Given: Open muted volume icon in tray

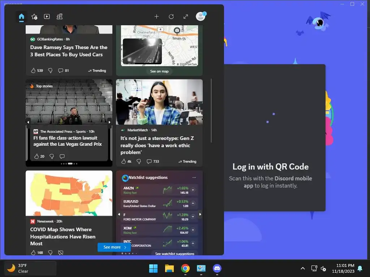Looking at the screenshot, I should point(323,268).
